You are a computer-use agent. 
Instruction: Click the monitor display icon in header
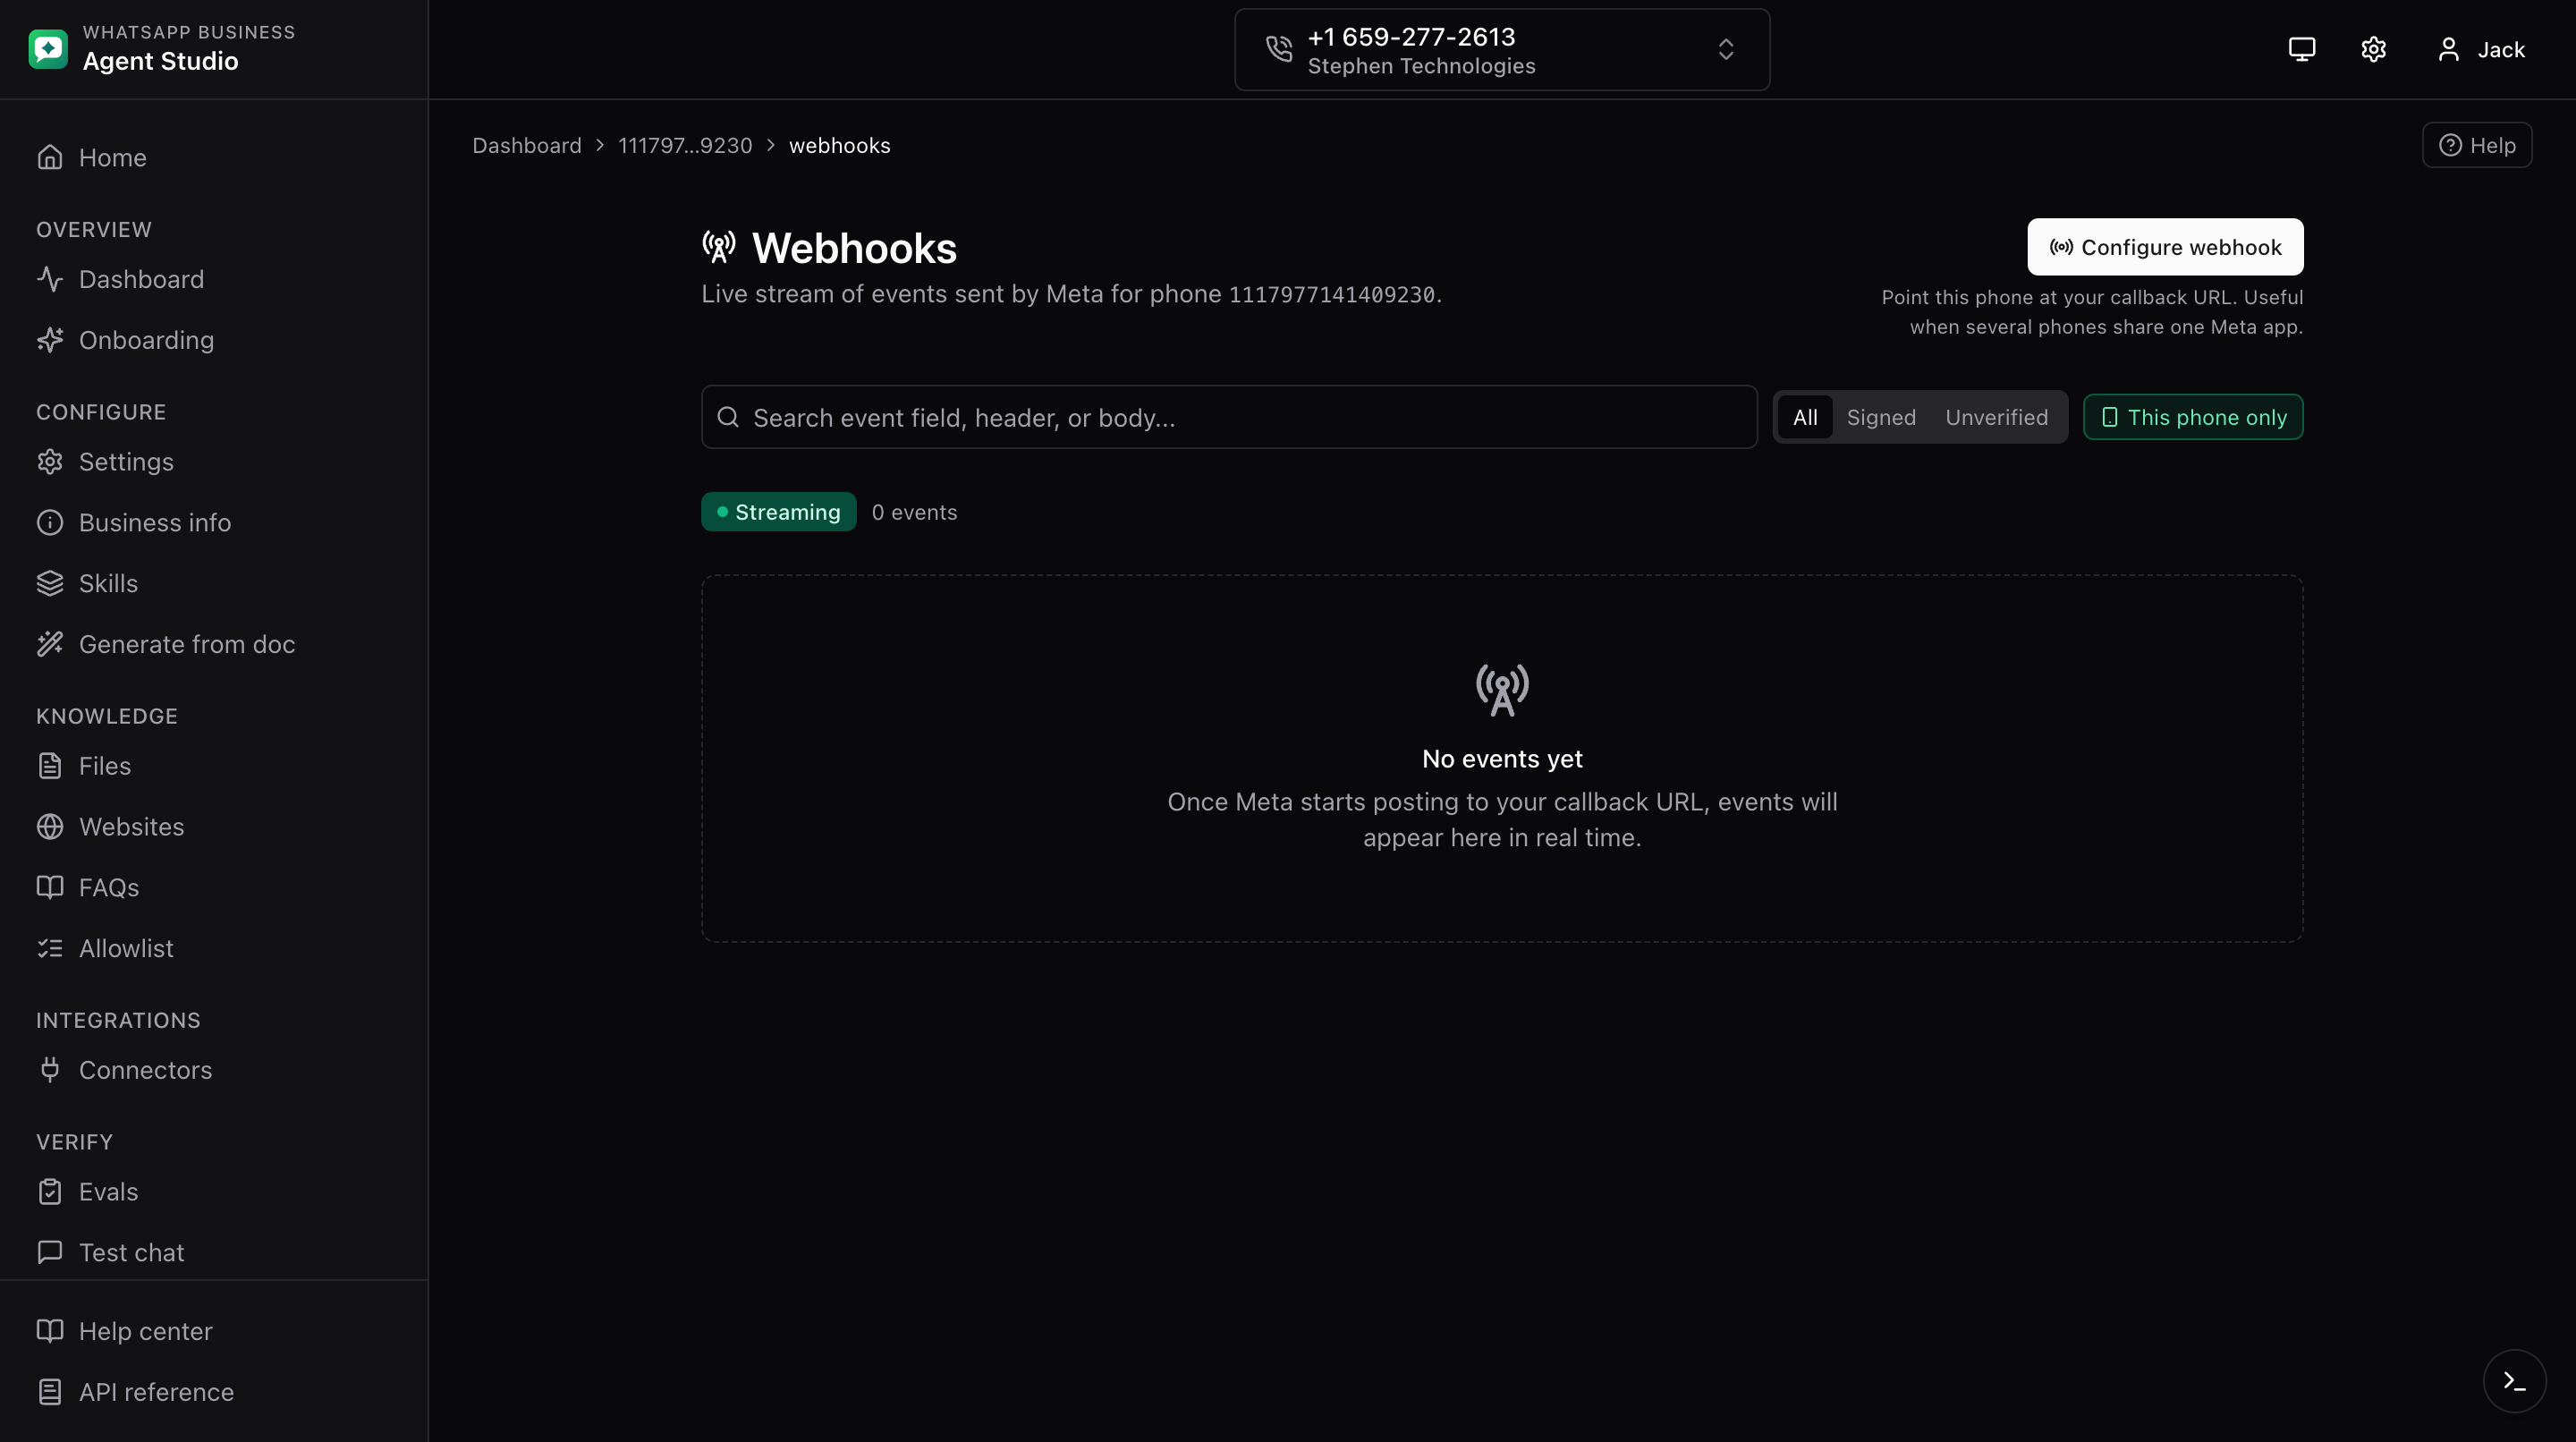tap(2302, 49)
